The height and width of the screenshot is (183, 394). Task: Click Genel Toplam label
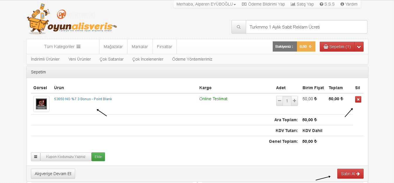tap(283, 141)
